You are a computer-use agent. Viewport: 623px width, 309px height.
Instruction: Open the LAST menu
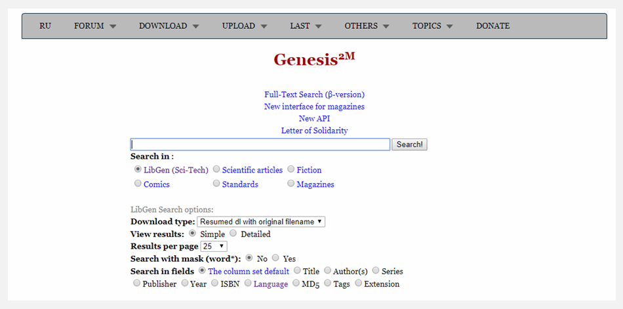[x=306, y=26]
